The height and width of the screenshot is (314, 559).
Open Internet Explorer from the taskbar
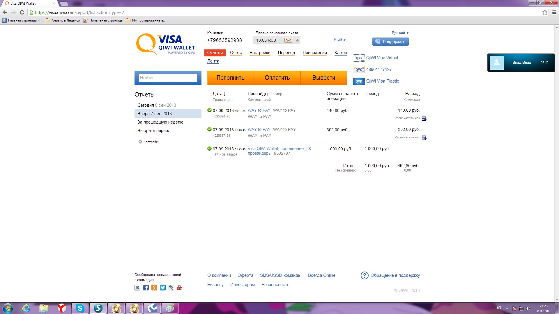26,308
